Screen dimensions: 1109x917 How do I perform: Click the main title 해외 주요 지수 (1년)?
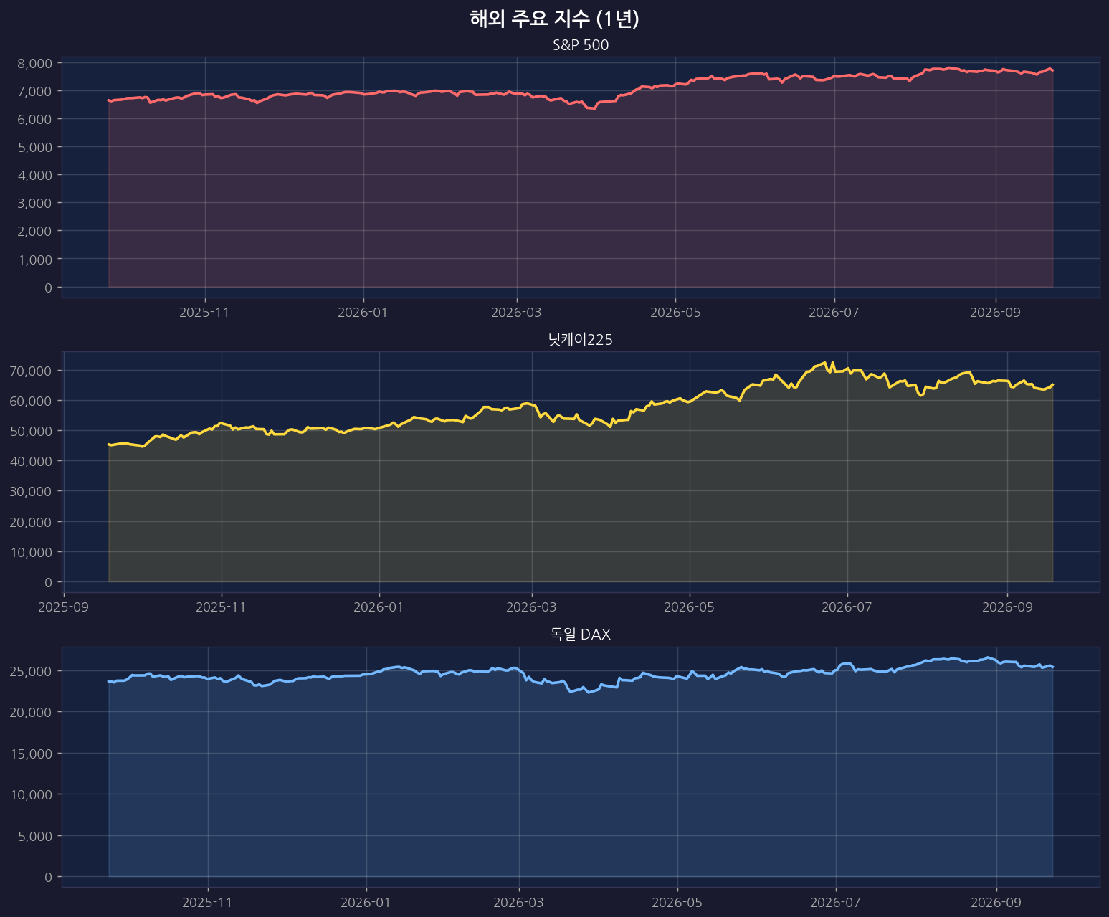point(554,19)
